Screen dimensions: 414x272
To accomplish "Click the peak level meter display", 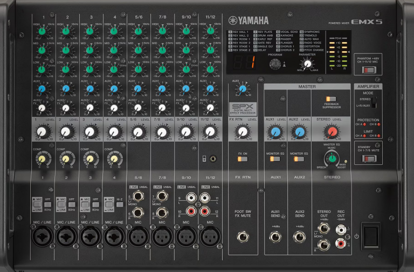I will pyautogui.click(x=338, y=53).
